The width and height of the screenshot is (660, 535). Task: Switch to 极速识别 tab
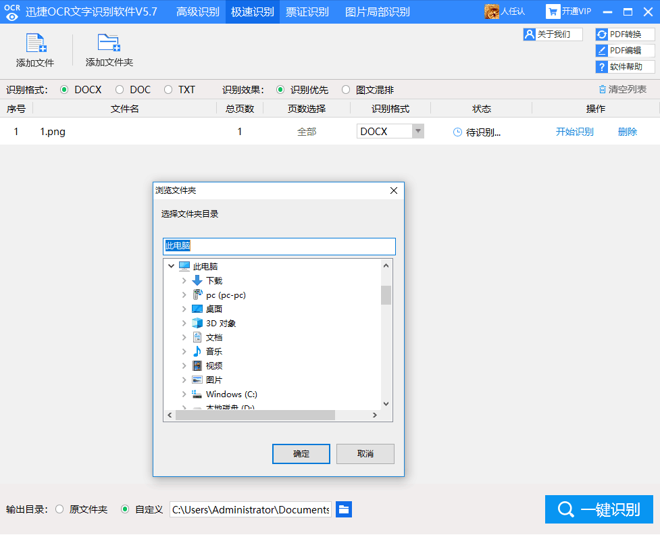pyautogui.click(x=253, y=11)
